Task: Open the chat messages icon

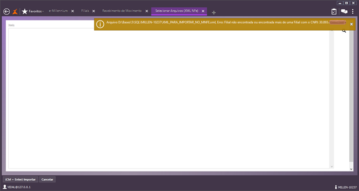Action: click(x=344, y=12)
